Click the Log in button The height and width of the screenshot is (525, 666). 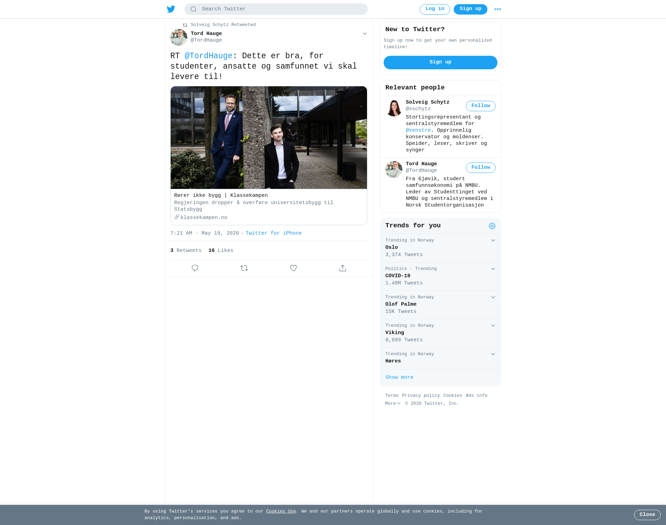(x=435, y=9)
